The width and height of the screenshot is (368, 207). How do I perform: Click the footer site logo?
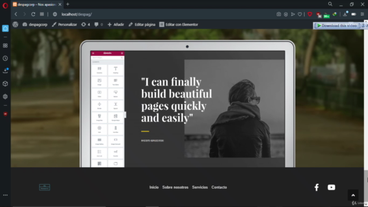(44, 187)
